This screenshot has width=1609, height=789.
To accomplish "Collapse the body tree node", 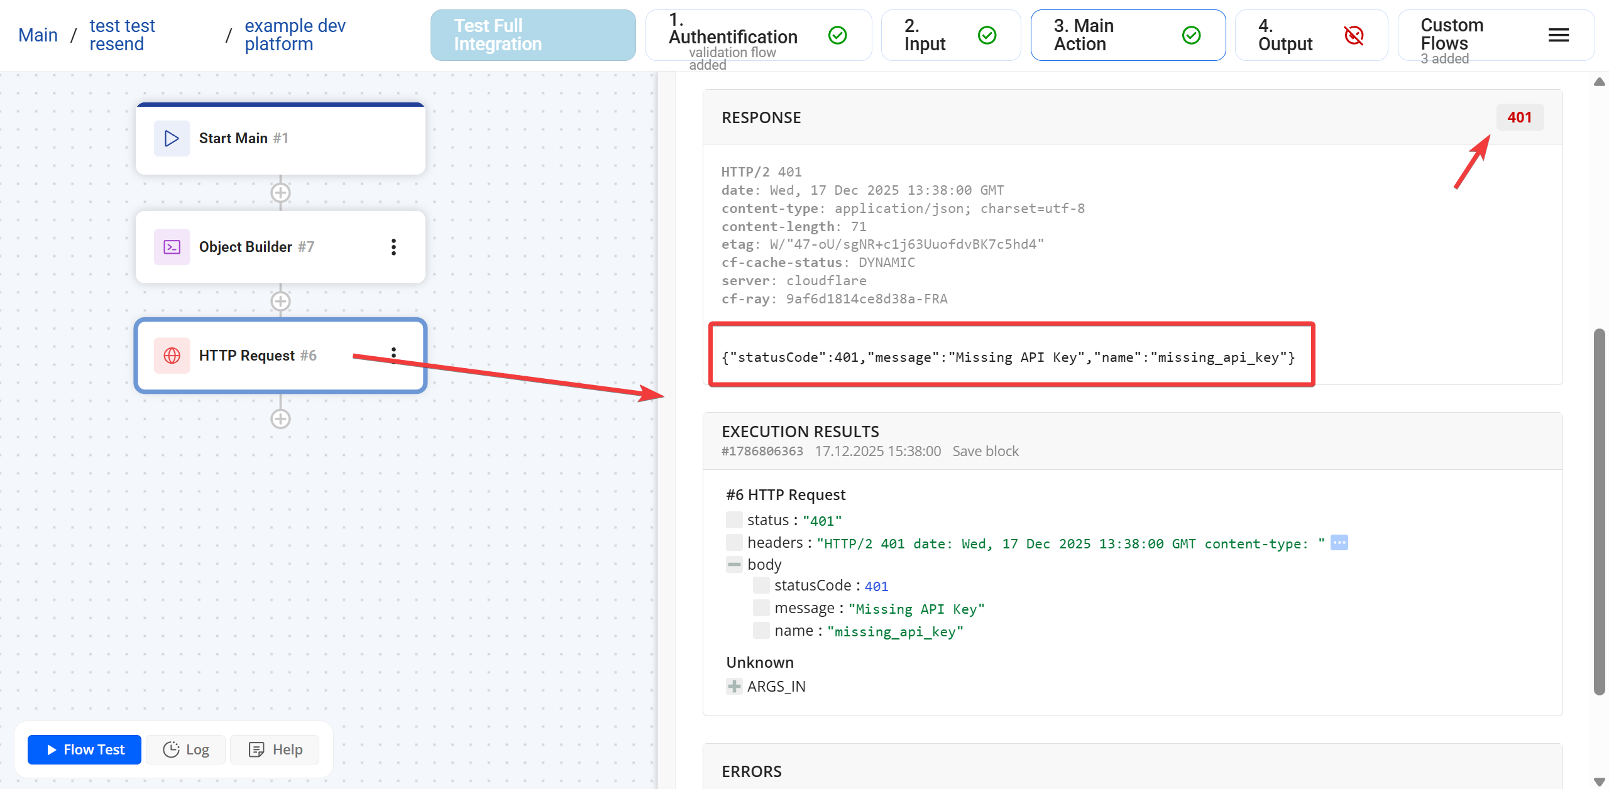I will [733, 565].
